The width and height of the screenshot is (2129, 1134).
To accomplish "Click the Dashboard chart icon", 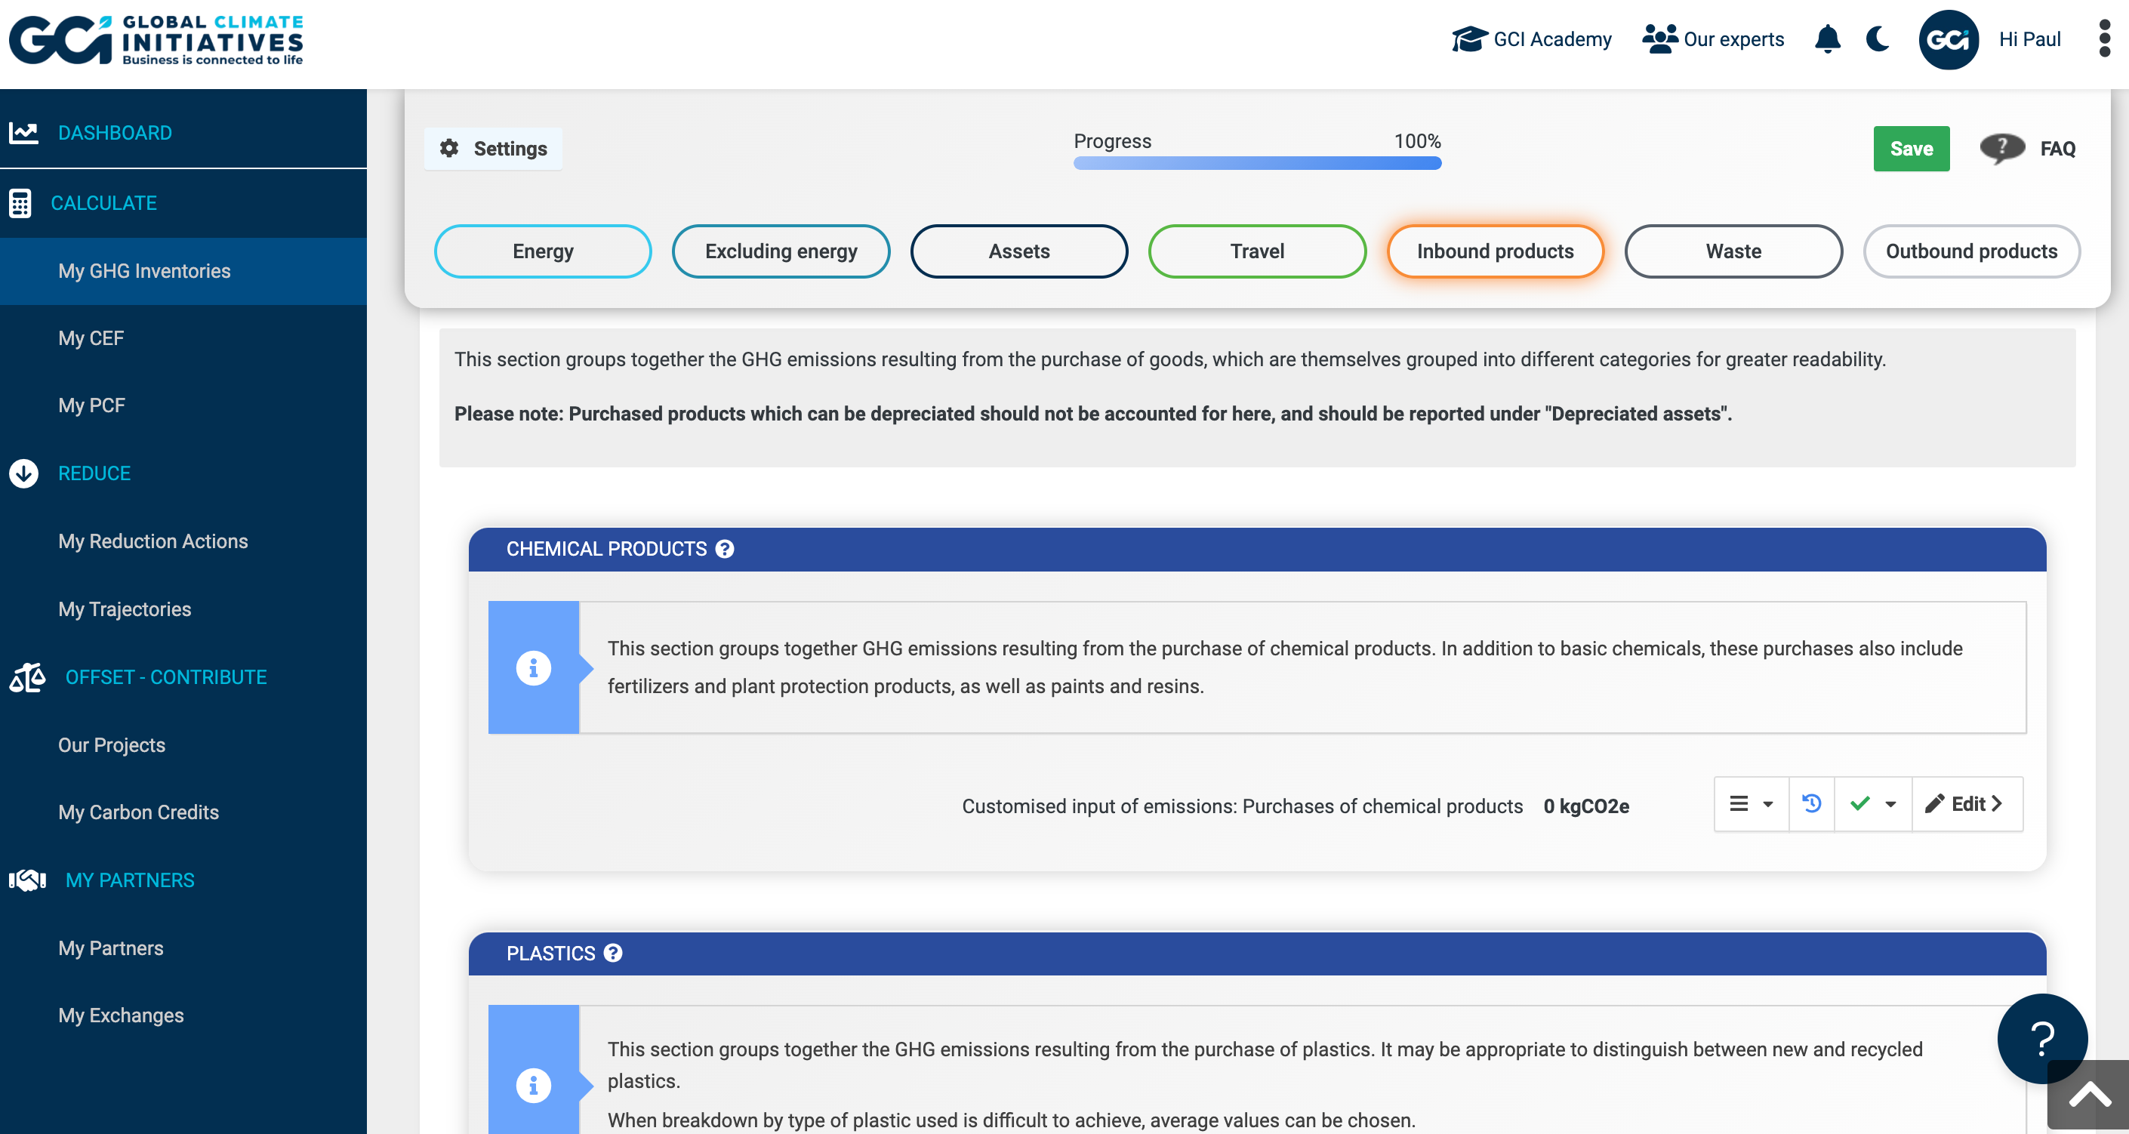I will click(23, 132).
